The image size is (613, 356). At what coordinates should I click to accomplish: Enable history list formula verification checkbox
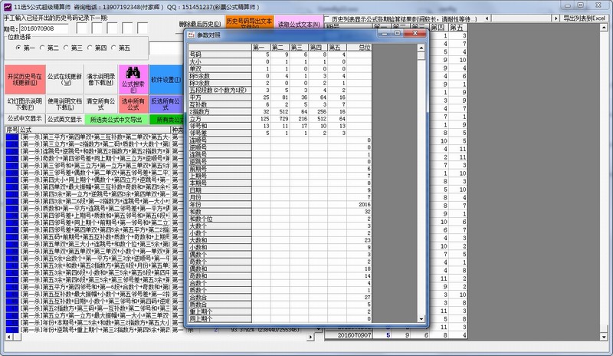tap(327, 19)
